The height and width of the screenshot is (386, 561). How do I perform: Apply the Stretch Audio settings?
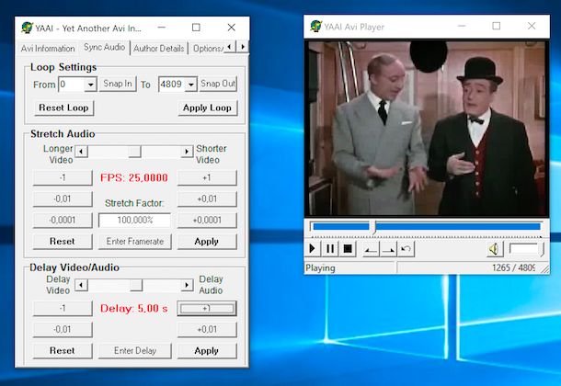point(207,241)
